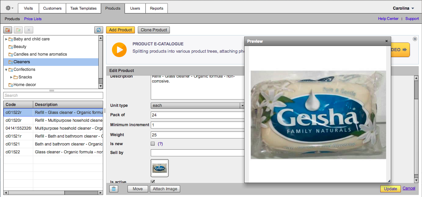Click the Cancel link
This screenshot has height=197, width=422.
[x=409, y=188]
